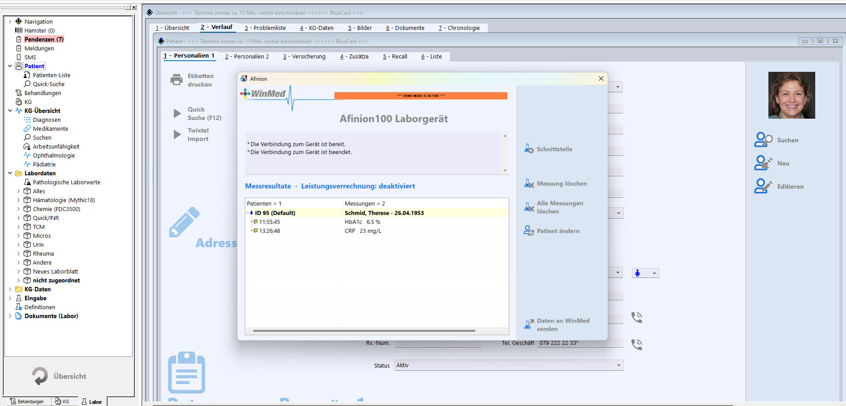Expand the Dokumente (Labor) node

coord(10,316)
